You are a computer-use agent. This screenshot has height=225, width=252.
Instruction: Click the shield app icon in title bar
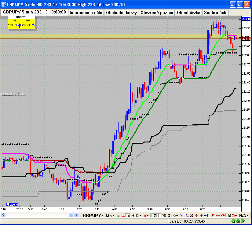click(x=3, y=4)
